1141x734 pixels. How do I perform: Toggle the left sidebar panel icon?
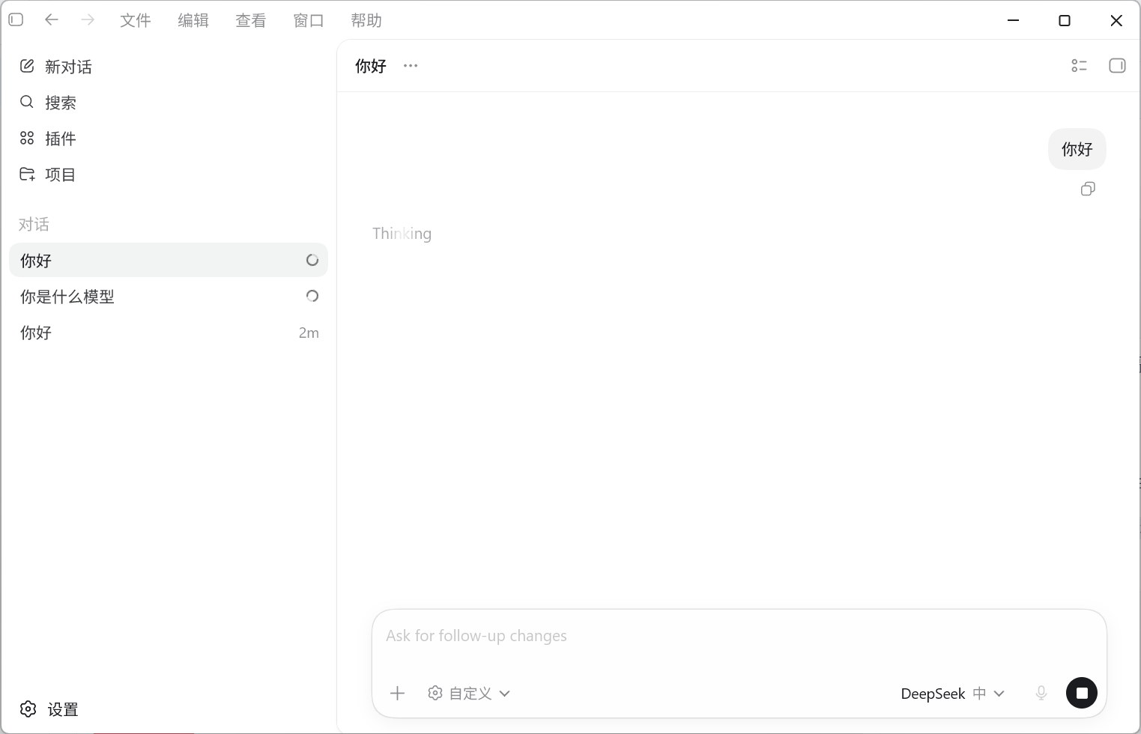tap(16, 19)
